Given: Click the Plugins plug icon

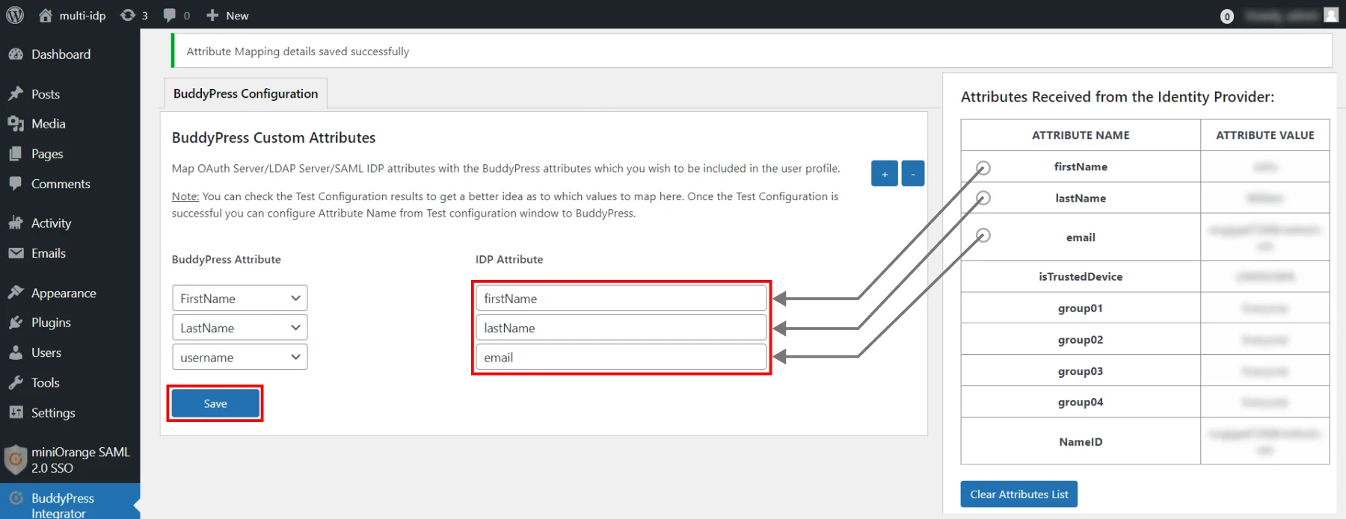Looking at the screenshot, I should pyautogui.click(x=16, y=323).
